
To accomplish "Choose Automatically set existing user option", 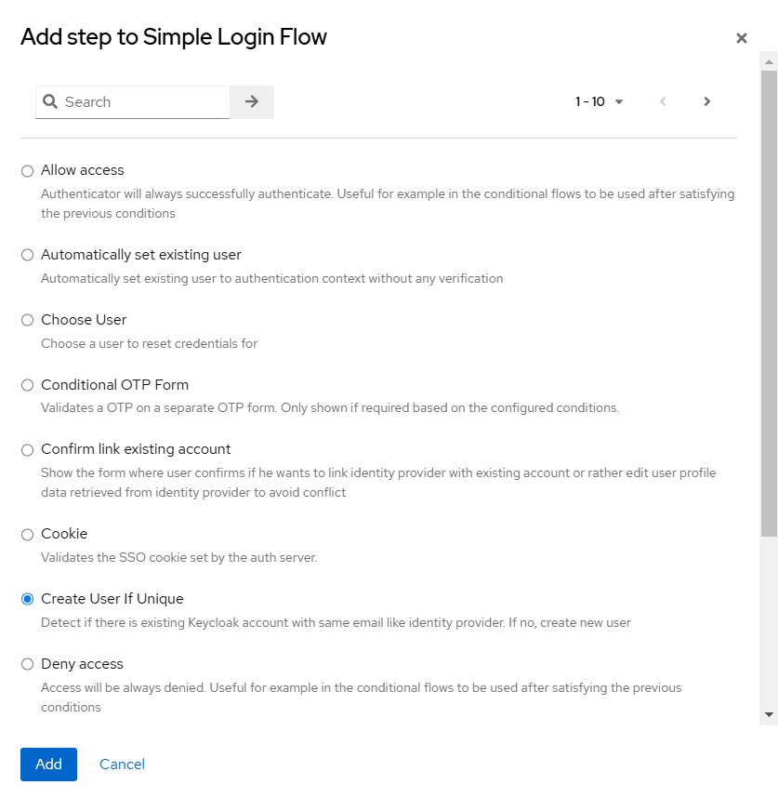I will pos(28,255).
